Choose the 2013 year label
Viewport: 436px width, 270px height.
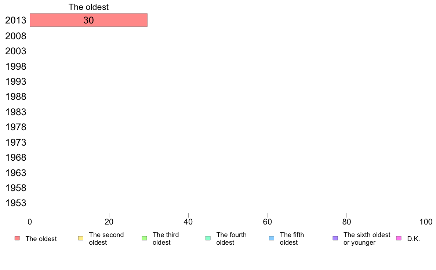15,20
